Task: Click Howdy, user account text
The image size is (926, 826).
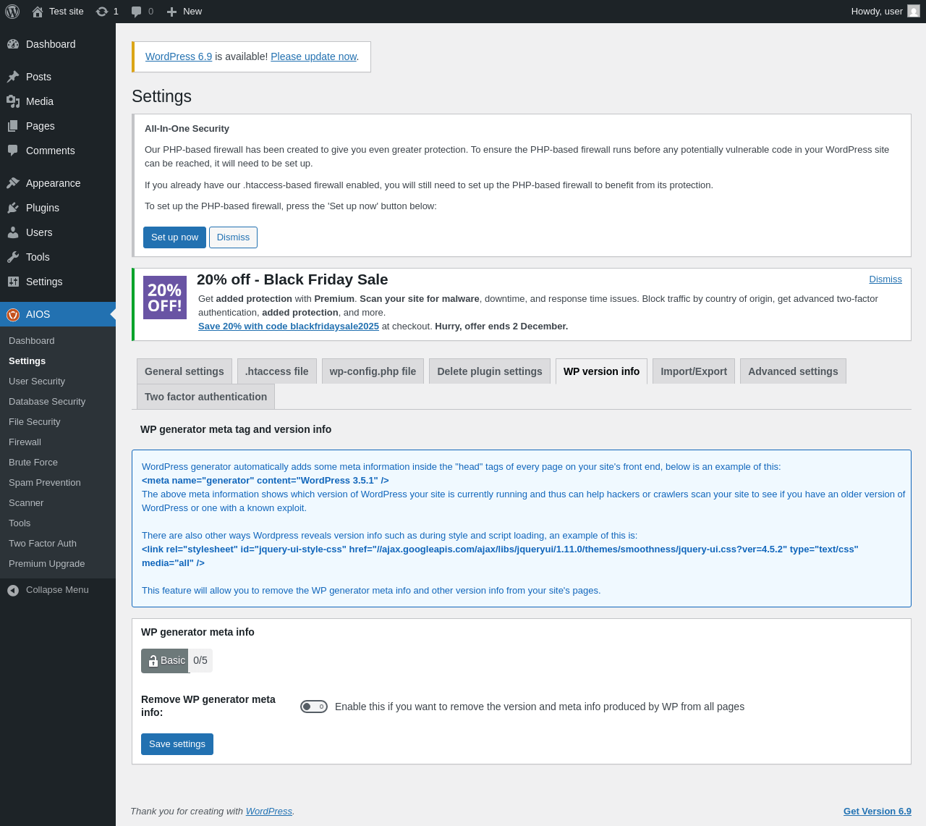Action: (x=877, y=12)
